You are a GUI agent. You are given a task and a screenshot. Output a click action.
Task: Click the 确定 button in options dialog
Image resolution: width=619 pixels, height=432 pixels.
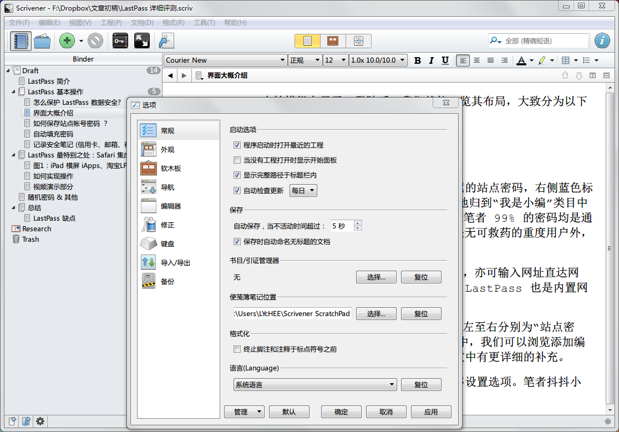coord(341,412)
